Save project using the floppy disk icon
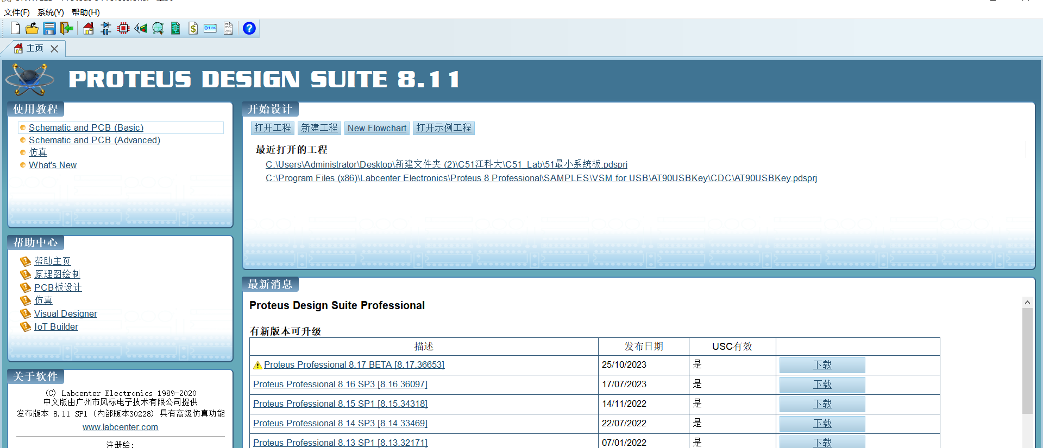The image size is (1043, 448). click(x=49, y=28)
